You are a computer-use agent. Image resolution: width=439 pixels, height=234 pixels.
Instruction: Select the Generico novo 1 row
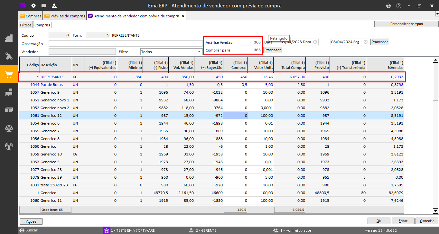[212, 100]
